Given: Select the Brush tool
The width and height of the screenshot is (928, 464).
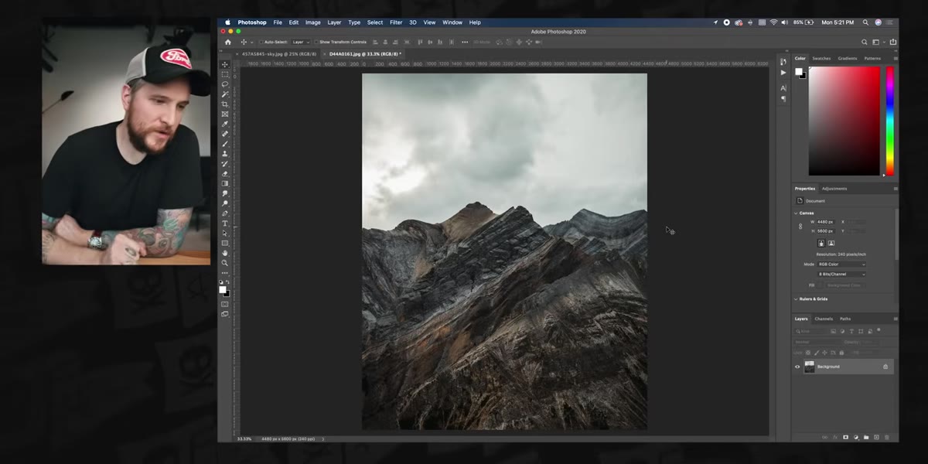Looking at the screenshot, I should 225,144.
